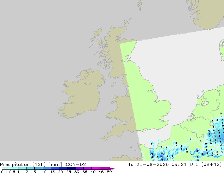Click the above-50 arrow at legend end

[x=112, y=168]
